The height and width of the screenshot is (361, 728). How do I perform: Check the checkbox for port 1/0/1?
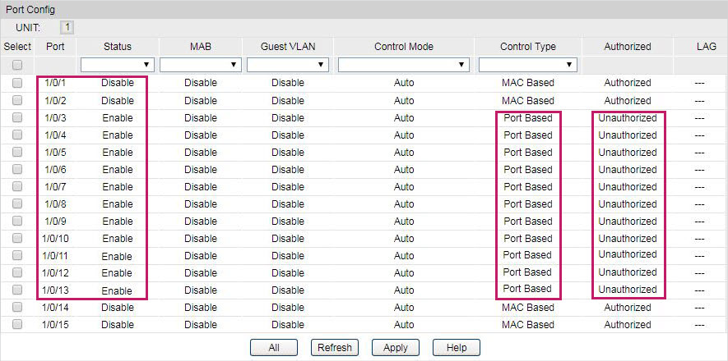(17, 83)
